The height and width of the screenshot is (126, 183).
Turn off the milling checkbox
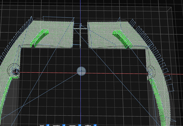point(95,125)
